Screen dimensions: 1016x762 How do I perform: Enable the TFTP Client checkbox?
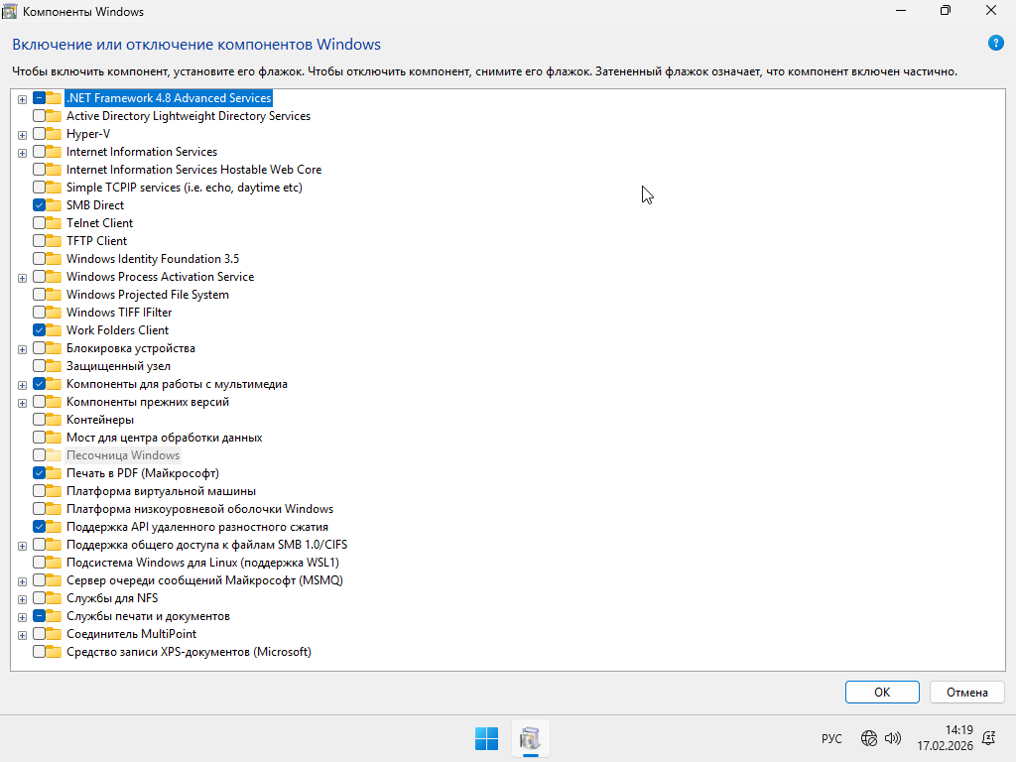click(39, 241)
